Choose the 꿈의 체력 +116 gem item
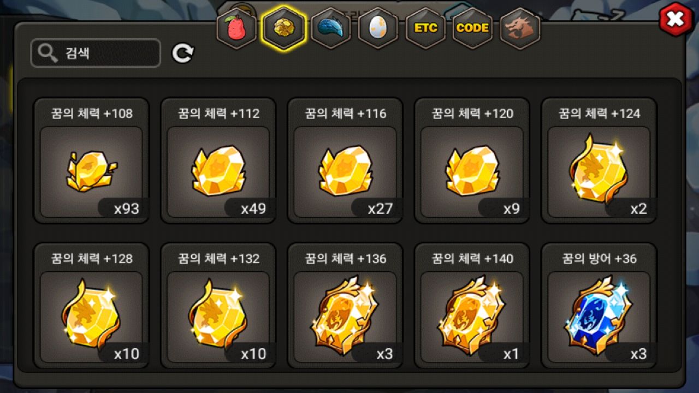The width and height of the screenshot is (699, 393). tap(345, 160)
